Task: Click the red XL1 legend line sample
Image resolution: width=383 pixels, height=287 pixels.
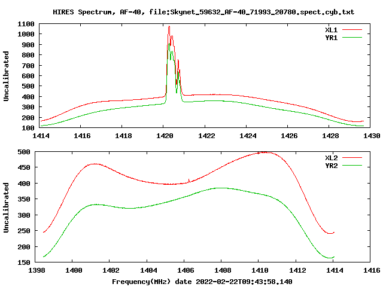Action: coord(352,30)
